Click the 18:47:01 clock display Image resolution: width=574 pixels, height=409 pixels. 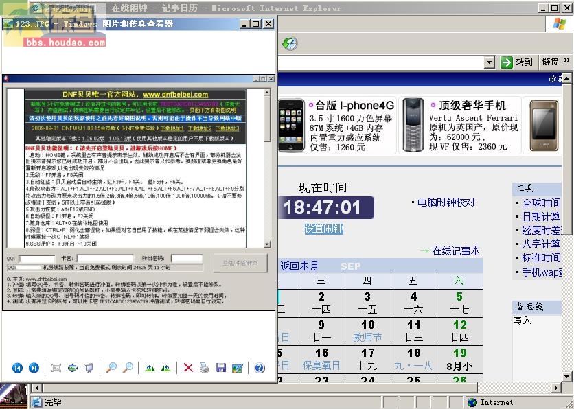point(326,207)
